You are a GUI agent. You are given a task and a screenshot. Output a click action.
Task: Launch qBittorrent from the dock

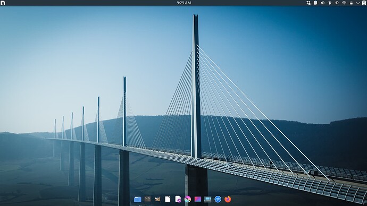click(218, 199)
